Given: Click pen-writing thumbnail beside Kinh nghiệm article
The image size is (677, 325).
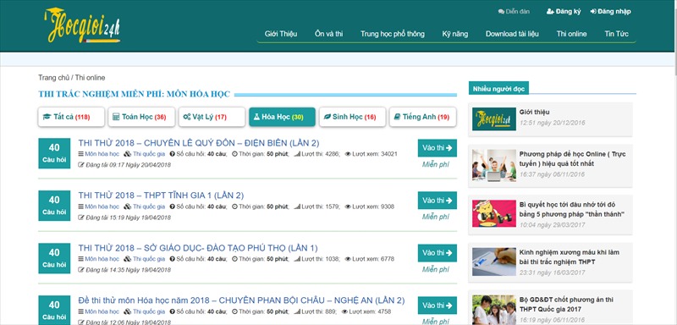Looking at the screenshot, I should point(494,262).
